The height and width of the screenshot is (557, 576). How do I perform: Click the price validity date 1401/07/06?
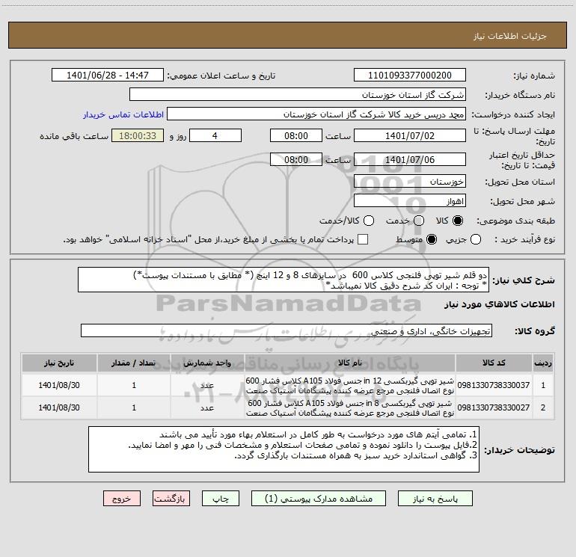click(410, 159)
